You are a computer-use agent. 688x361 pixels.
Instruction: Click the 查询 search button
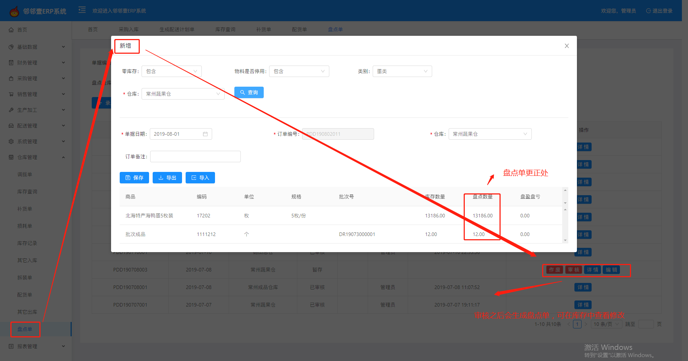point(249,92)
